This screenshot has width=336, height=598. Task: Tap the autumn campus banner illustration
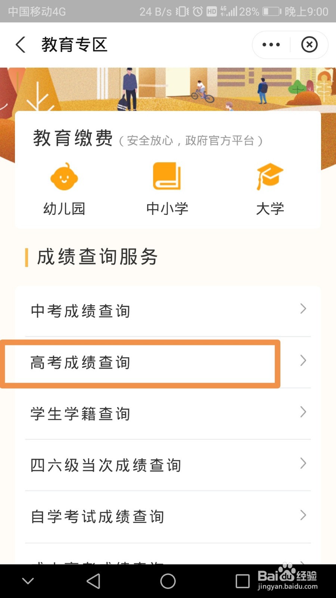tap(168, 89)
